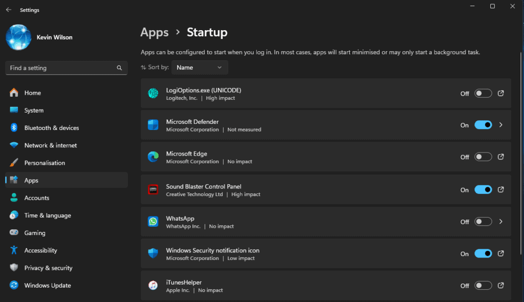Open Time & language settings
Image resolution: width=524 pixels, height=302 pixels.
(67, 215)
